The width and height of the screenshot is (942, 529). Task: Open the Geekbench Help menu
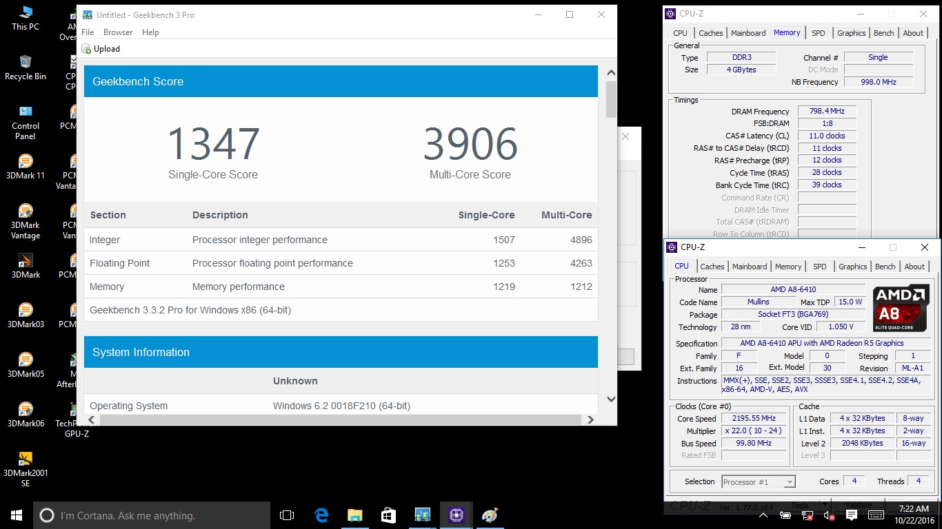point(150,32)
